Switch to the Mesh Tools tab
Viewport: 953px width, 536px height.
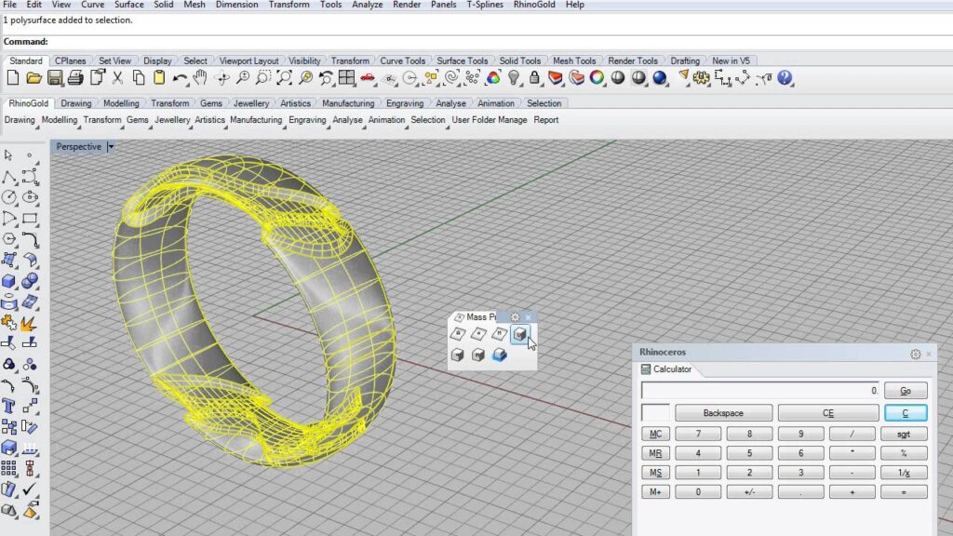click(x=574, y=60)
